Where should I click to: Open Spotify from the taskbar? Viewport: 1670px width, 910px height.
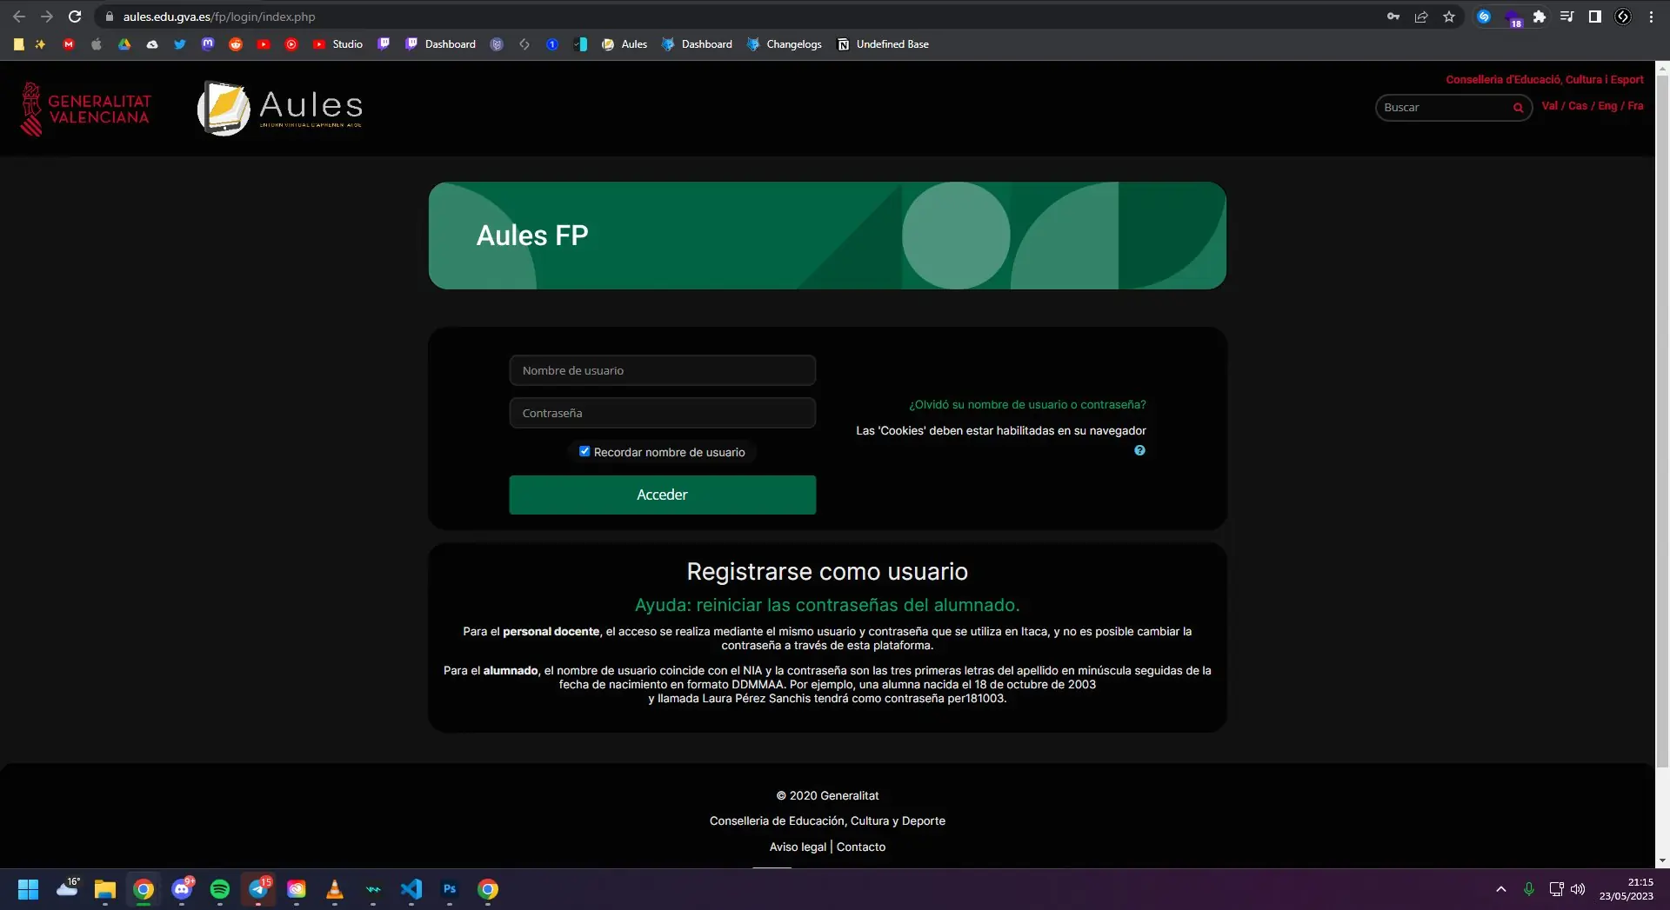click(x=220, y=889)
